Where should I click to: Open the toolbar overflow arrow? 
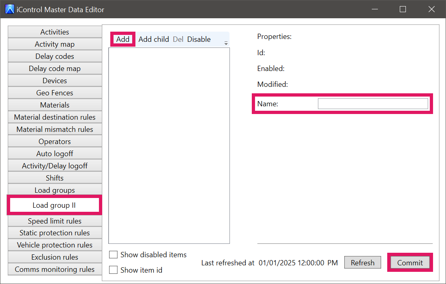(226, 43)
